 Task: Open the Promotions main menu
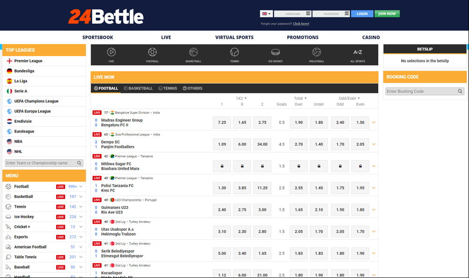pyautogui.click(x=303, y=37)
